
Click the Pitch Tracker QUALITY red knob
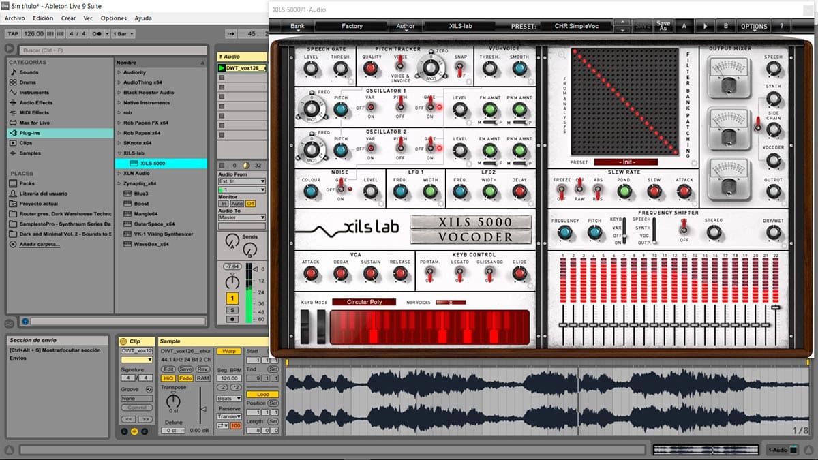pyautogui.click(x=371, y=68)
